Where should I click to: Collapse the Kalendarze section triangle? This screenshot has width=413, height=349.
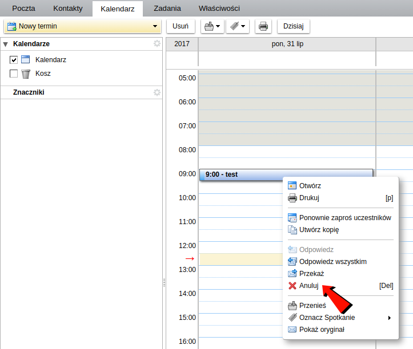coord(6,44)
